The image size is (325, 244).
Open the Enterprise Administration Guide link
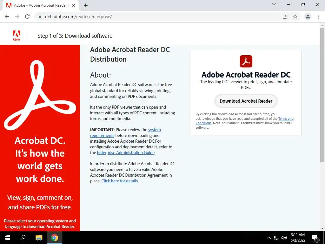[x=126, y=153]
